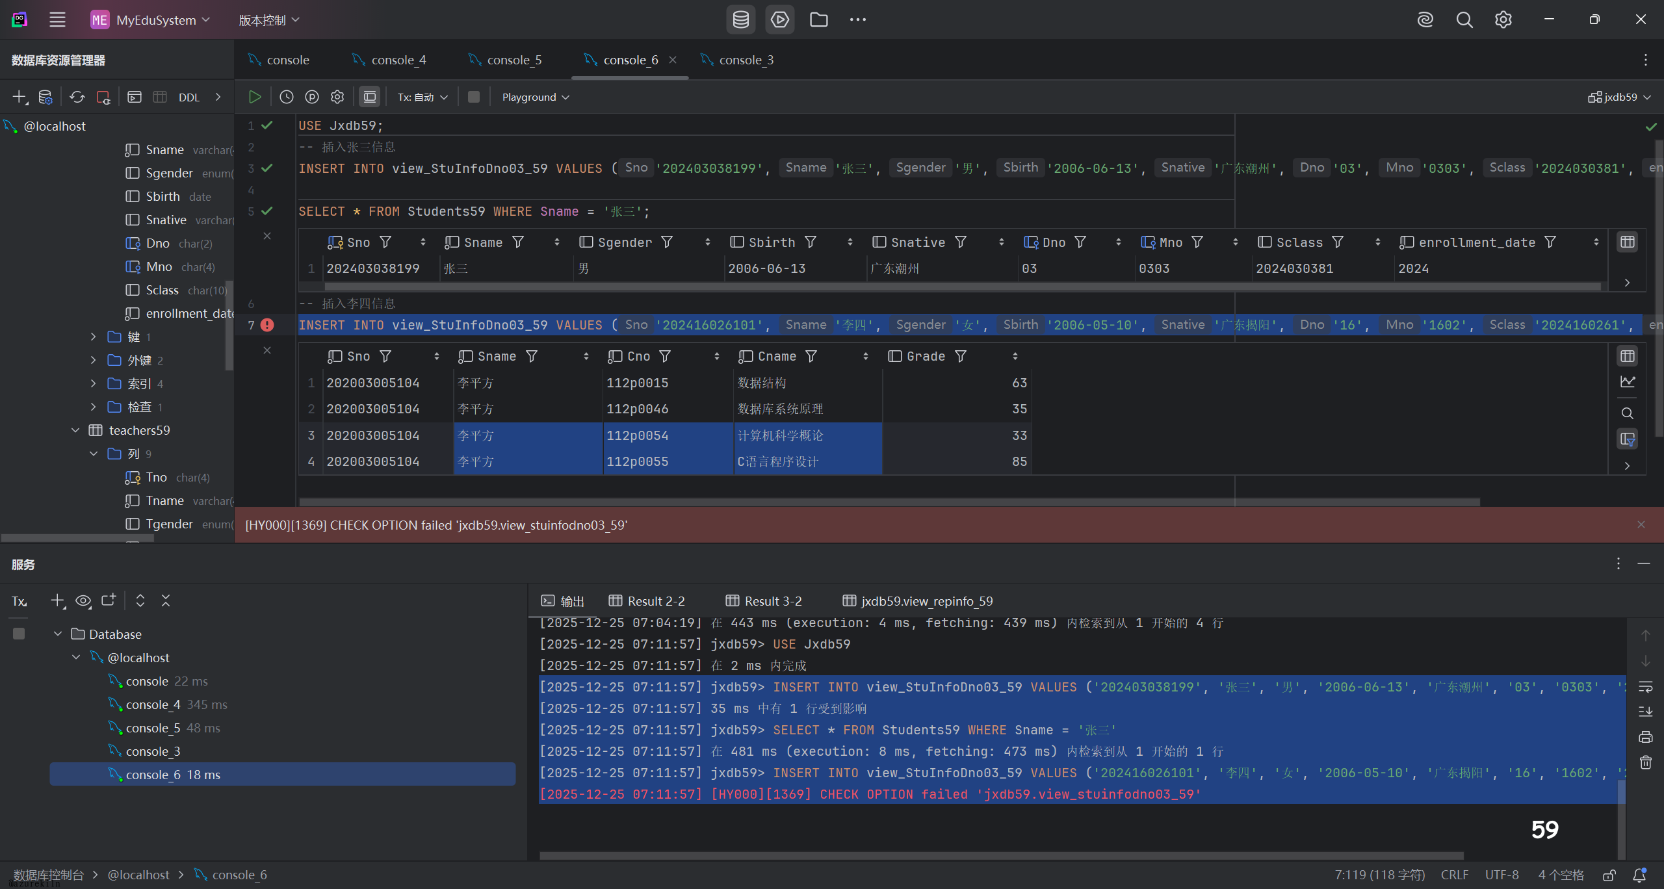Run the query with the green Execute button
This screenshot has height=889, width=1664.
(x=255, y=97)
